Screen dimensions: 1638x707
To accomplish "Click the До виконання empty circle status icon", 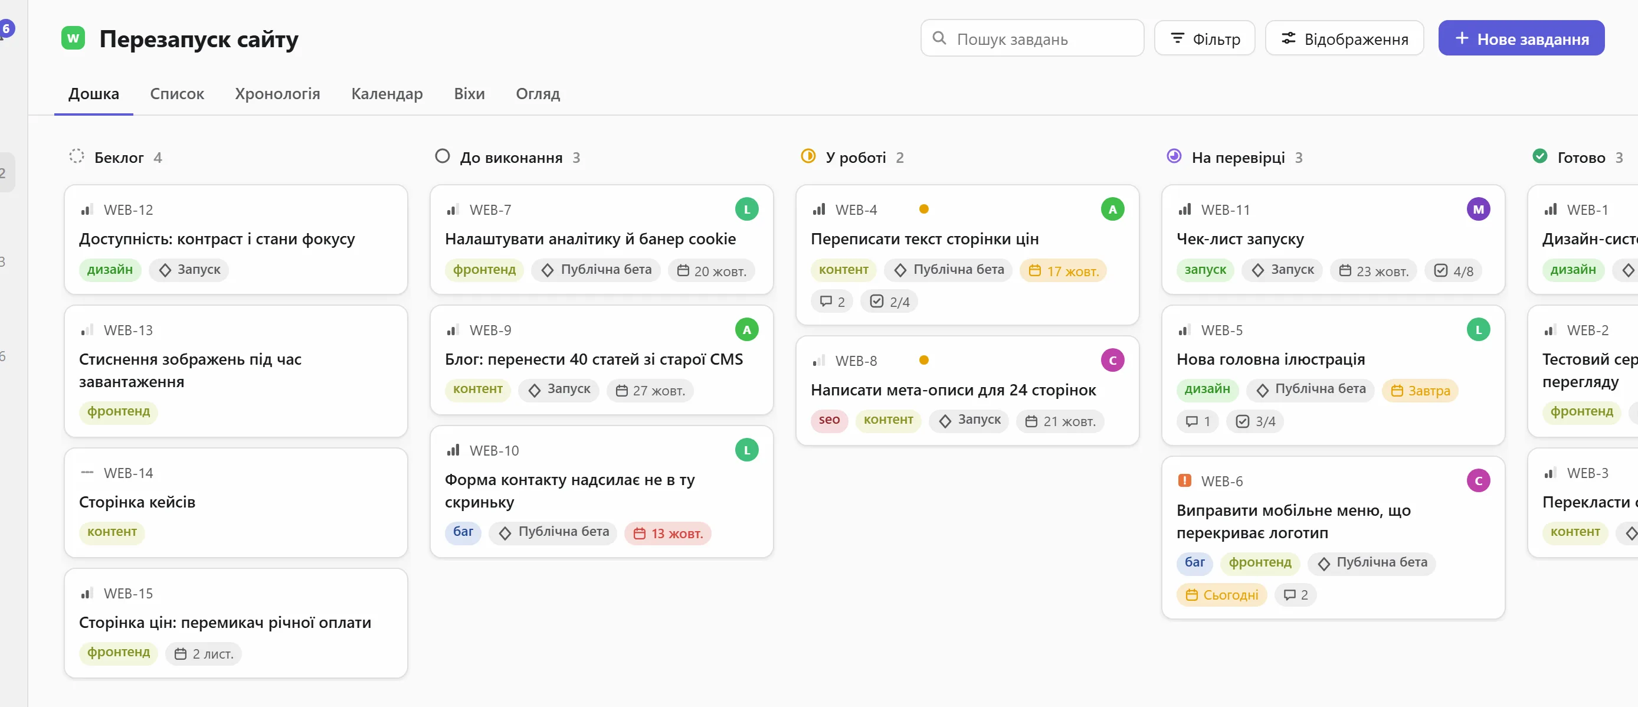I will (x=443, y=156).
